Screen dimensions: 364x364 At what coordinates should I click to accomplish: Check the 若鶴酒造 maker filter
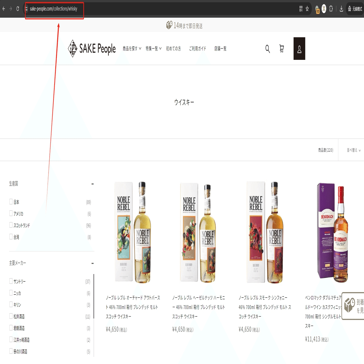[x=11, y=327]
